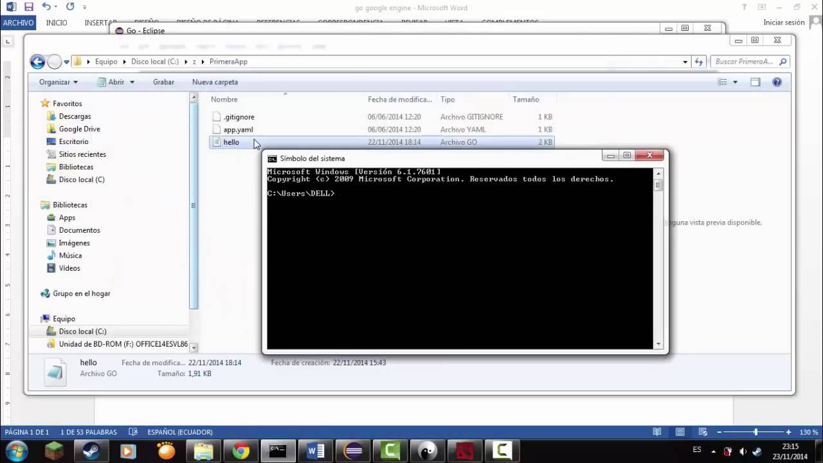The width and height of the screenshot is (823, 463).
Task: Click Iniciar sesión in Word
Action: pos(784,23)
